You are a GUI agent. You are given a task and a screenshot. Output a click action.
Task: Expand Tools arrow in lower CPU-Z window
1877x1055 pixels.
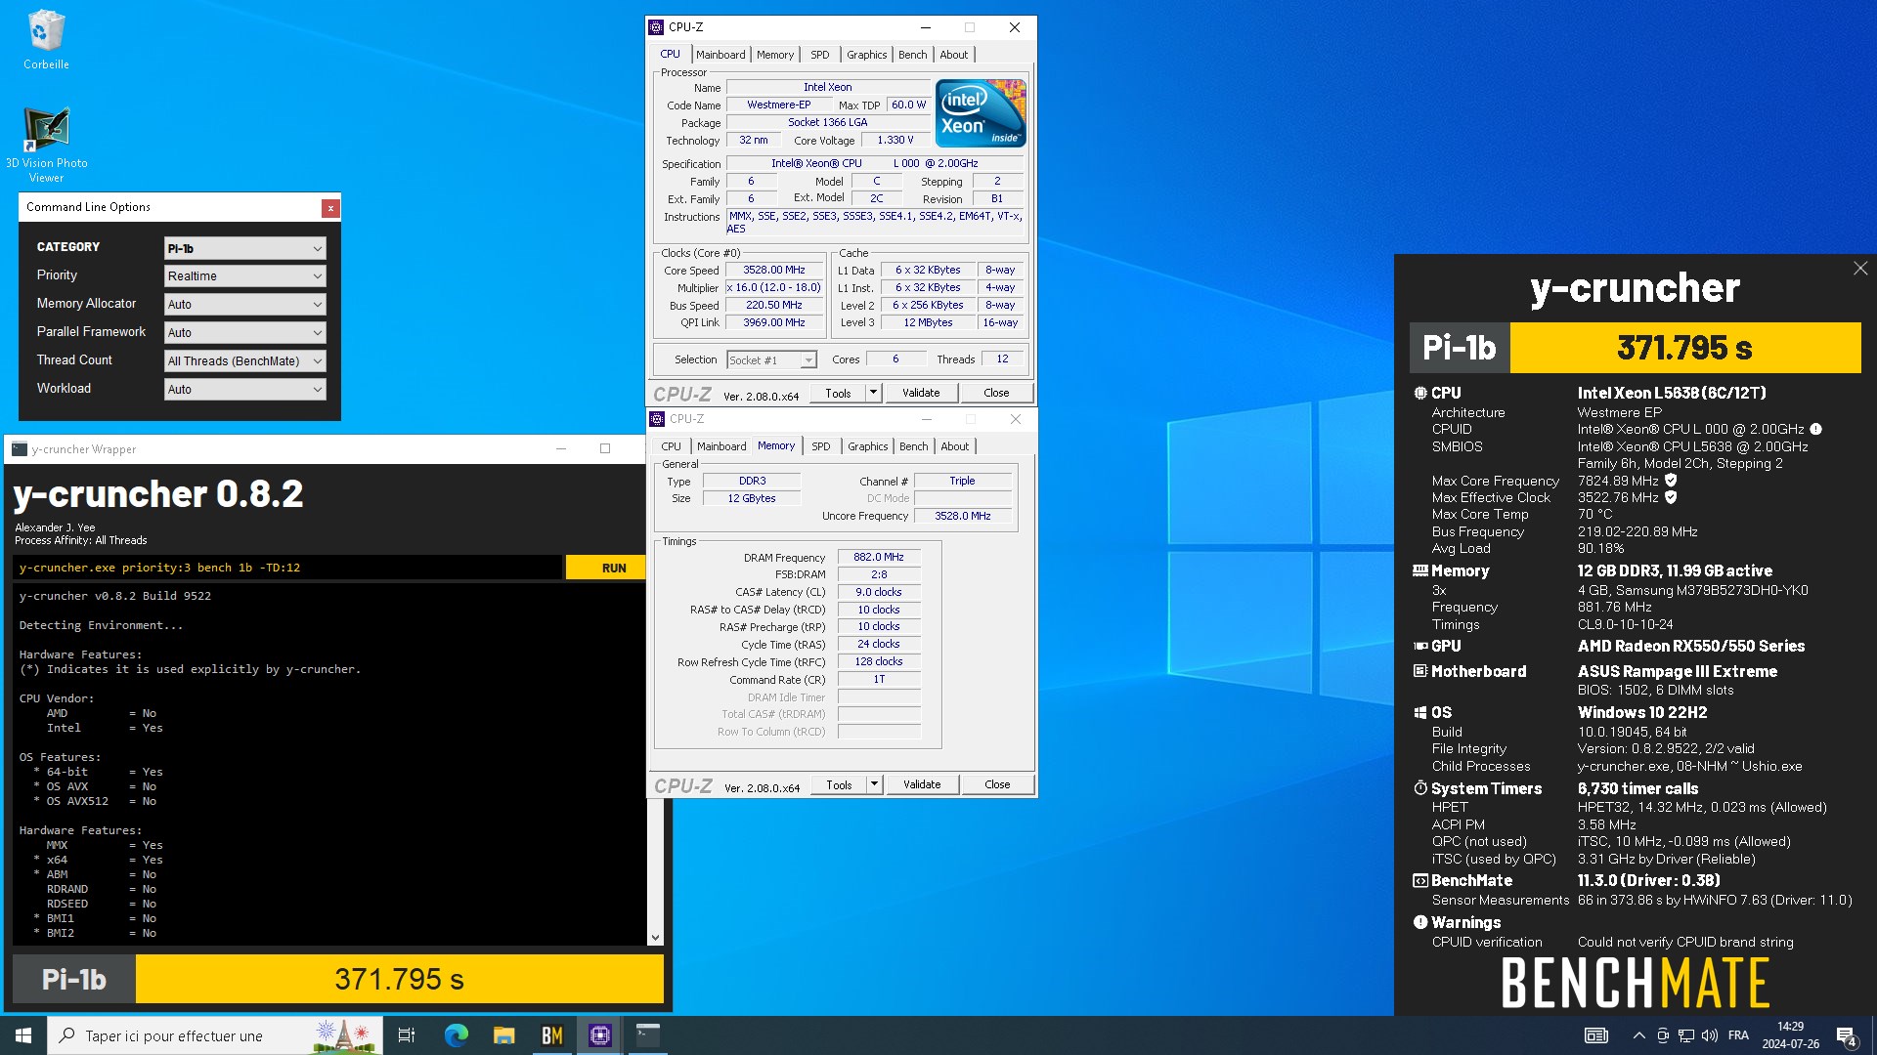pos(874,784)
